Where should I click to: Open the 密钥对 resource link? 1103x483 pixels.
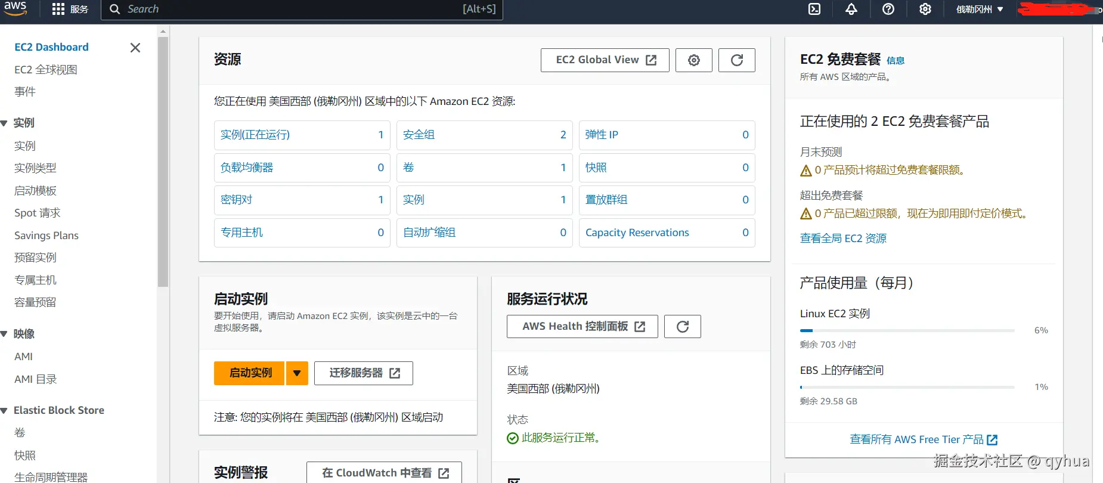coord(237,200)
